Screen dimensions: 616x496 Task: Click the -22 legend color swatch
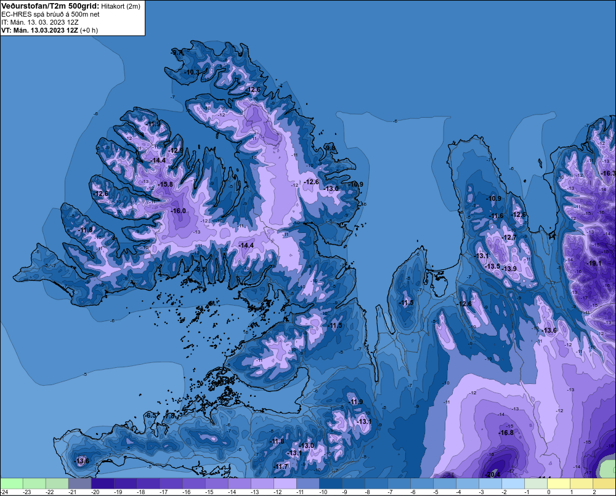coord(57,483)
